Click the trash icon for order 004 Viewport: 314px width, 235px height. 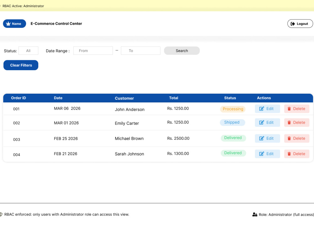tap(289, 154)
